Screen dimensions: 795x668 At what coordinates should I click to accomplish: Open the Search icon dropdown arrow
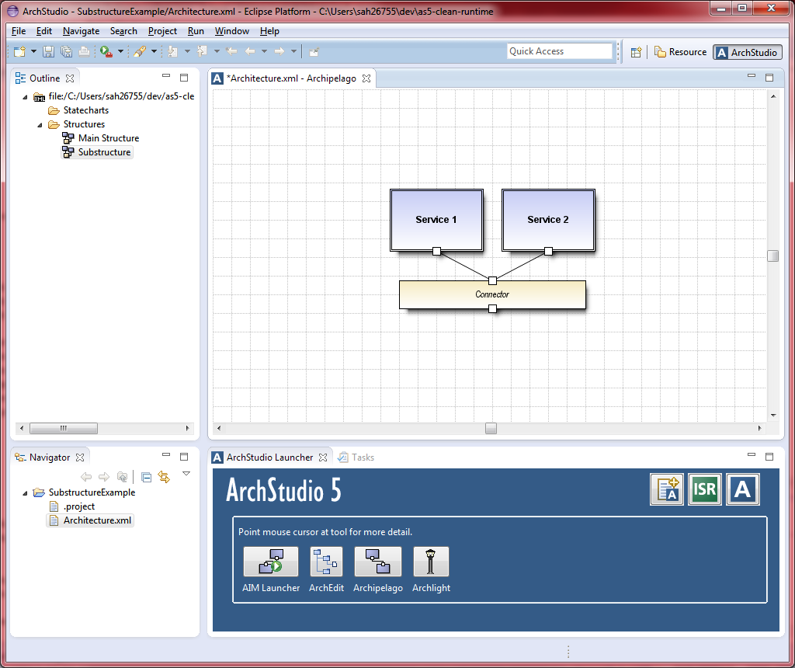pyautogui.click(x=154, y=51)
